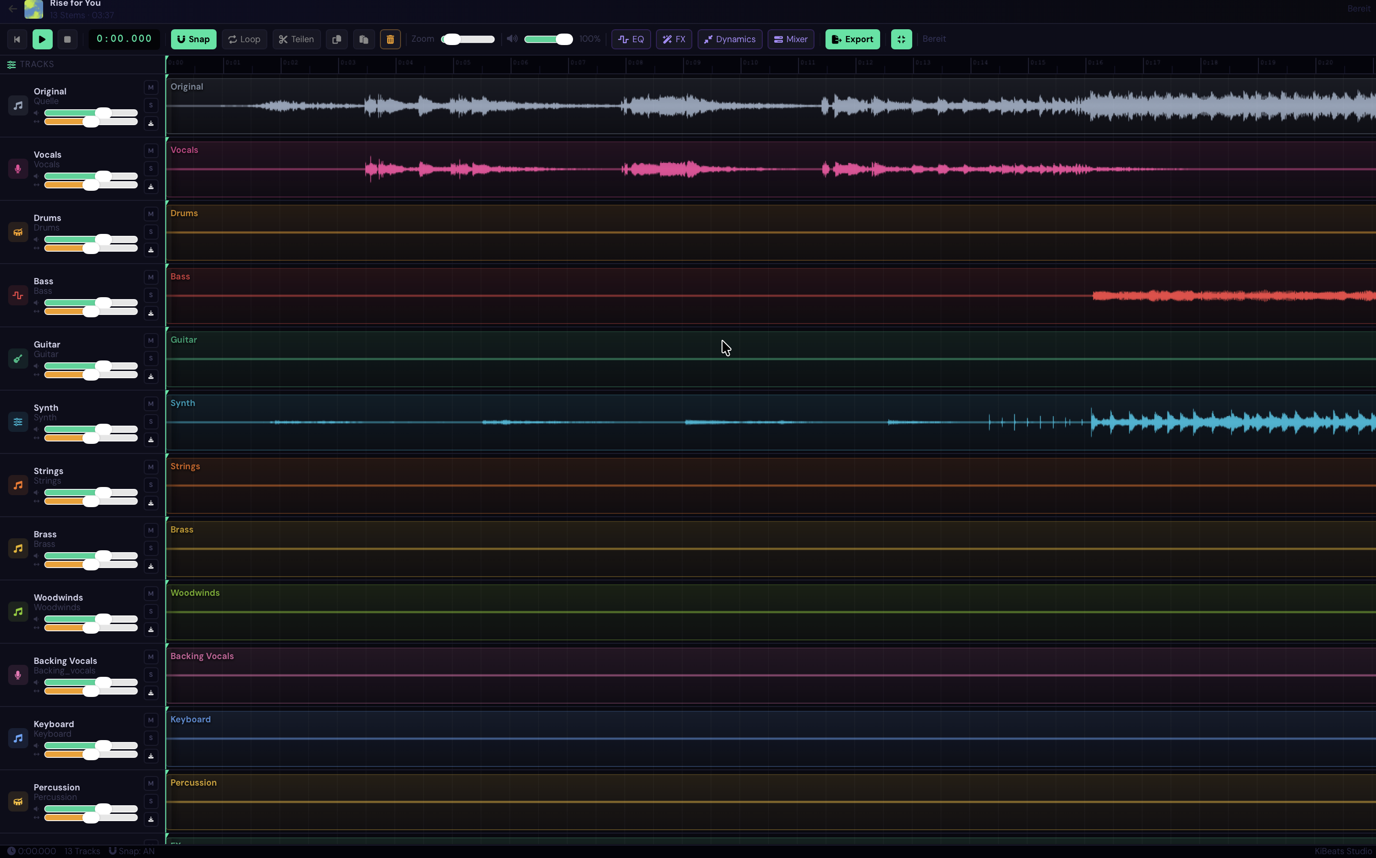Download the Keyboard stem
The height and width of the screenshot is (858, 1376).
[x=151, y=756]
